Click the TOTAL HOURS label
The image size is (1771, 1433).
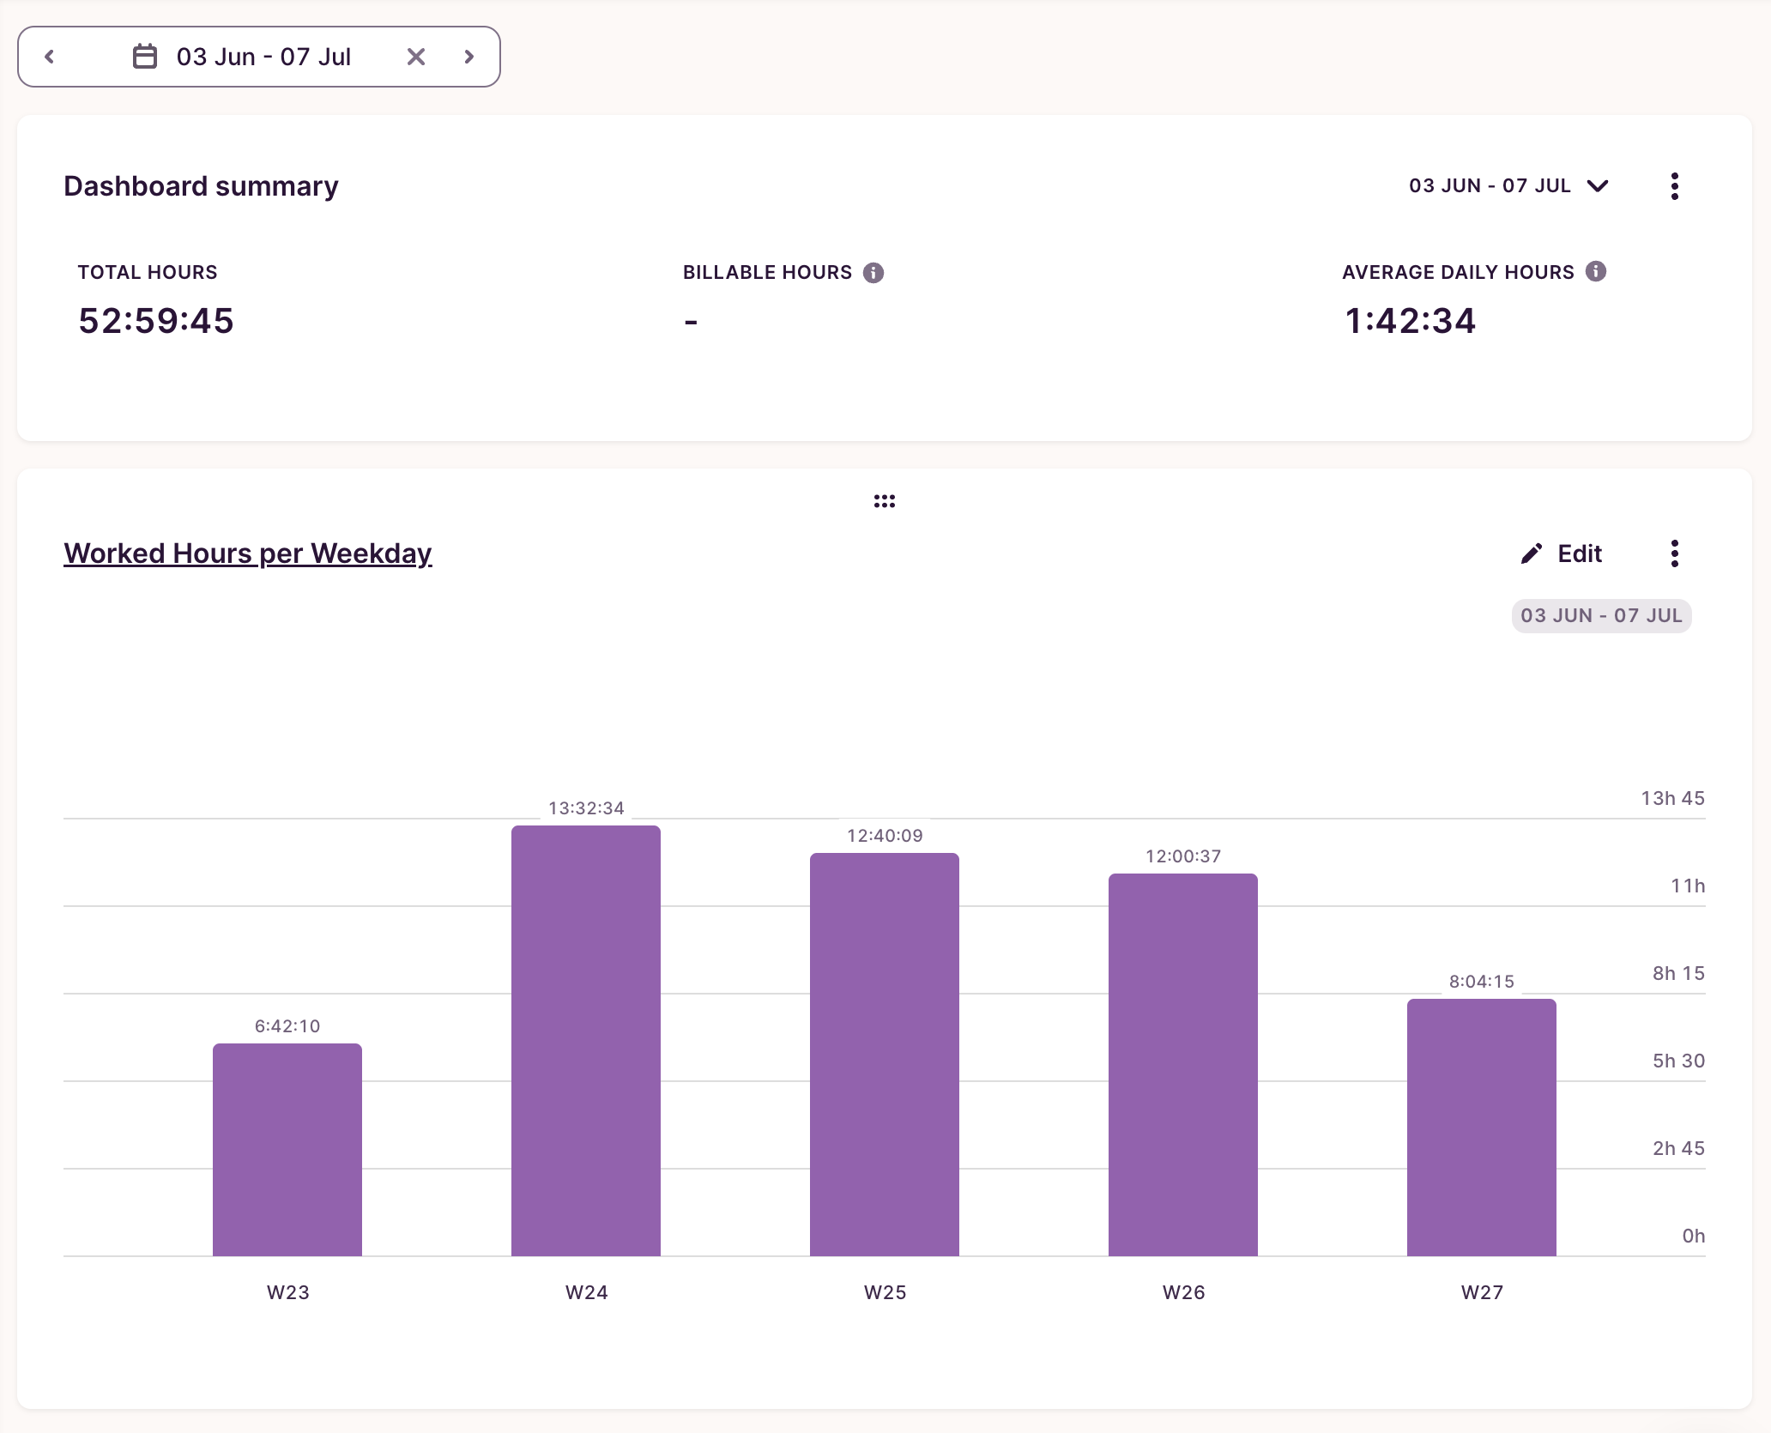point(148,272)
